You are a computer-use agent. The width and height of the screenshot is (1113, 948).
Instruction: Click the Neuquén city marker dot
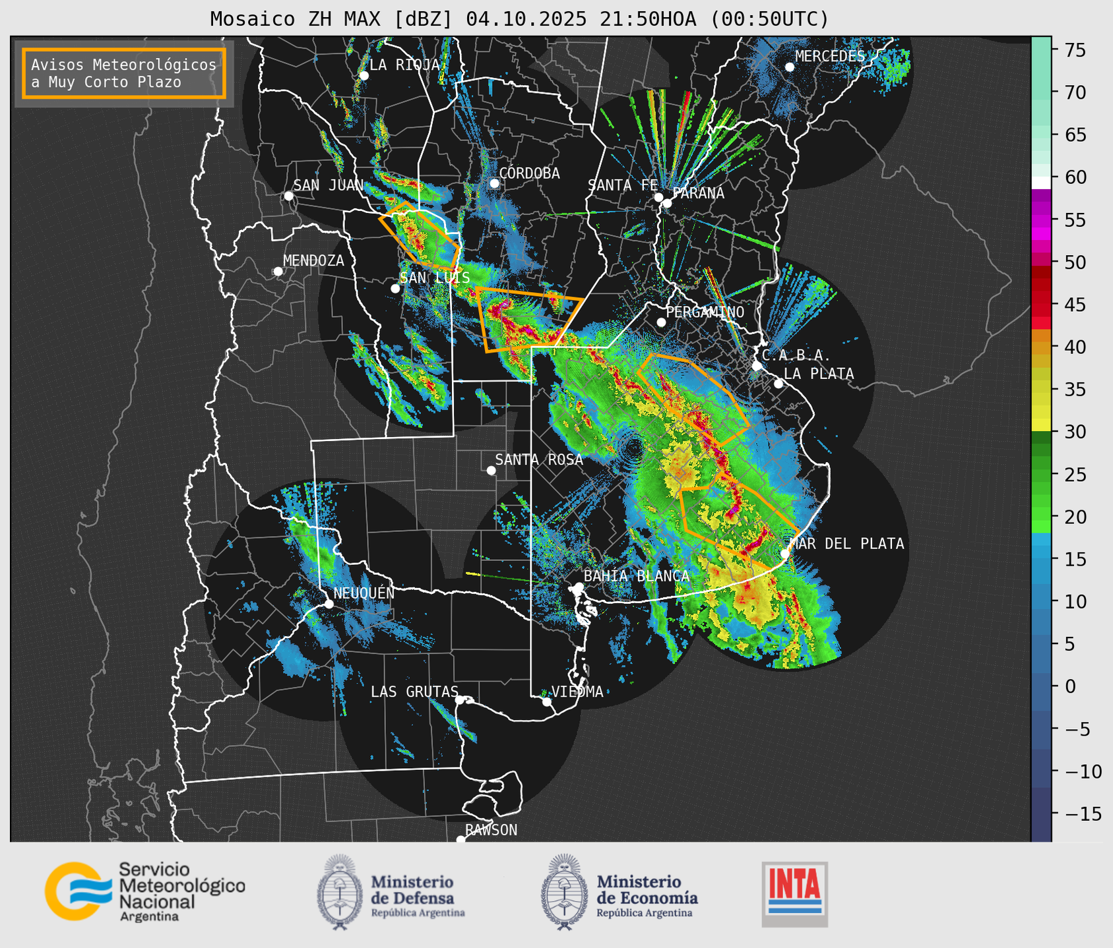pos(329,604)
